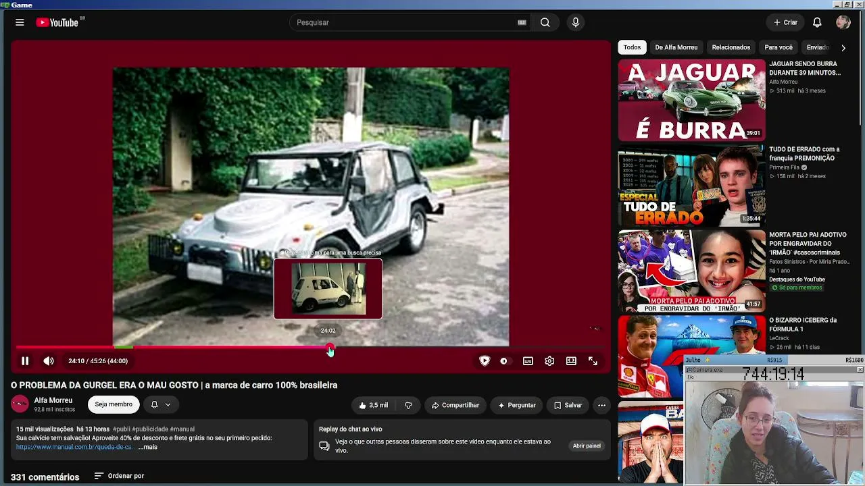Mute the video volume
865x486 pixels.
point(49,361)
